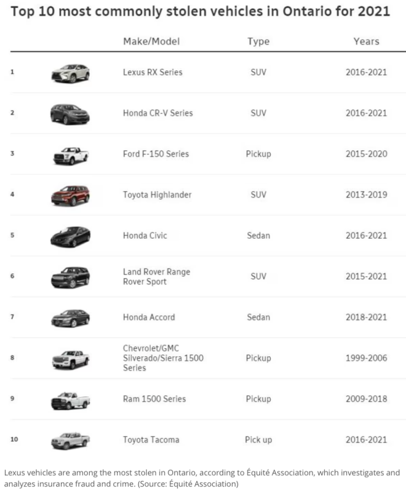Click the 1999-2006 years cell
This screenshot has width=406, height=493.
(366, 358)
